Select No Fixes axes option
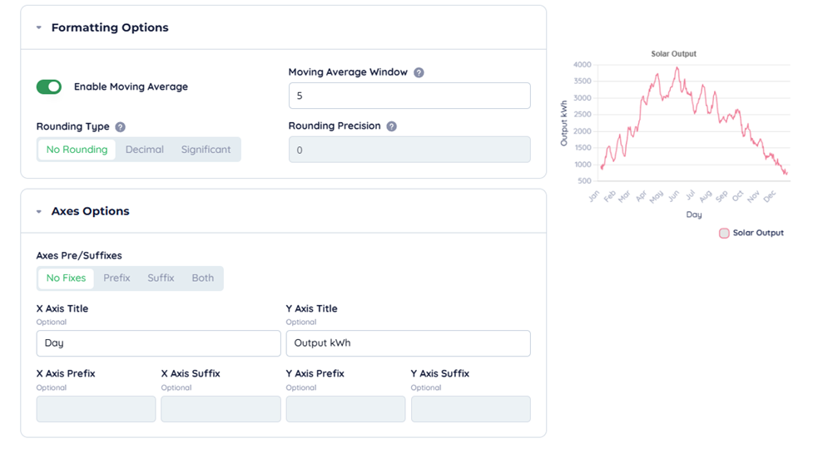 [x=66, y=278]
